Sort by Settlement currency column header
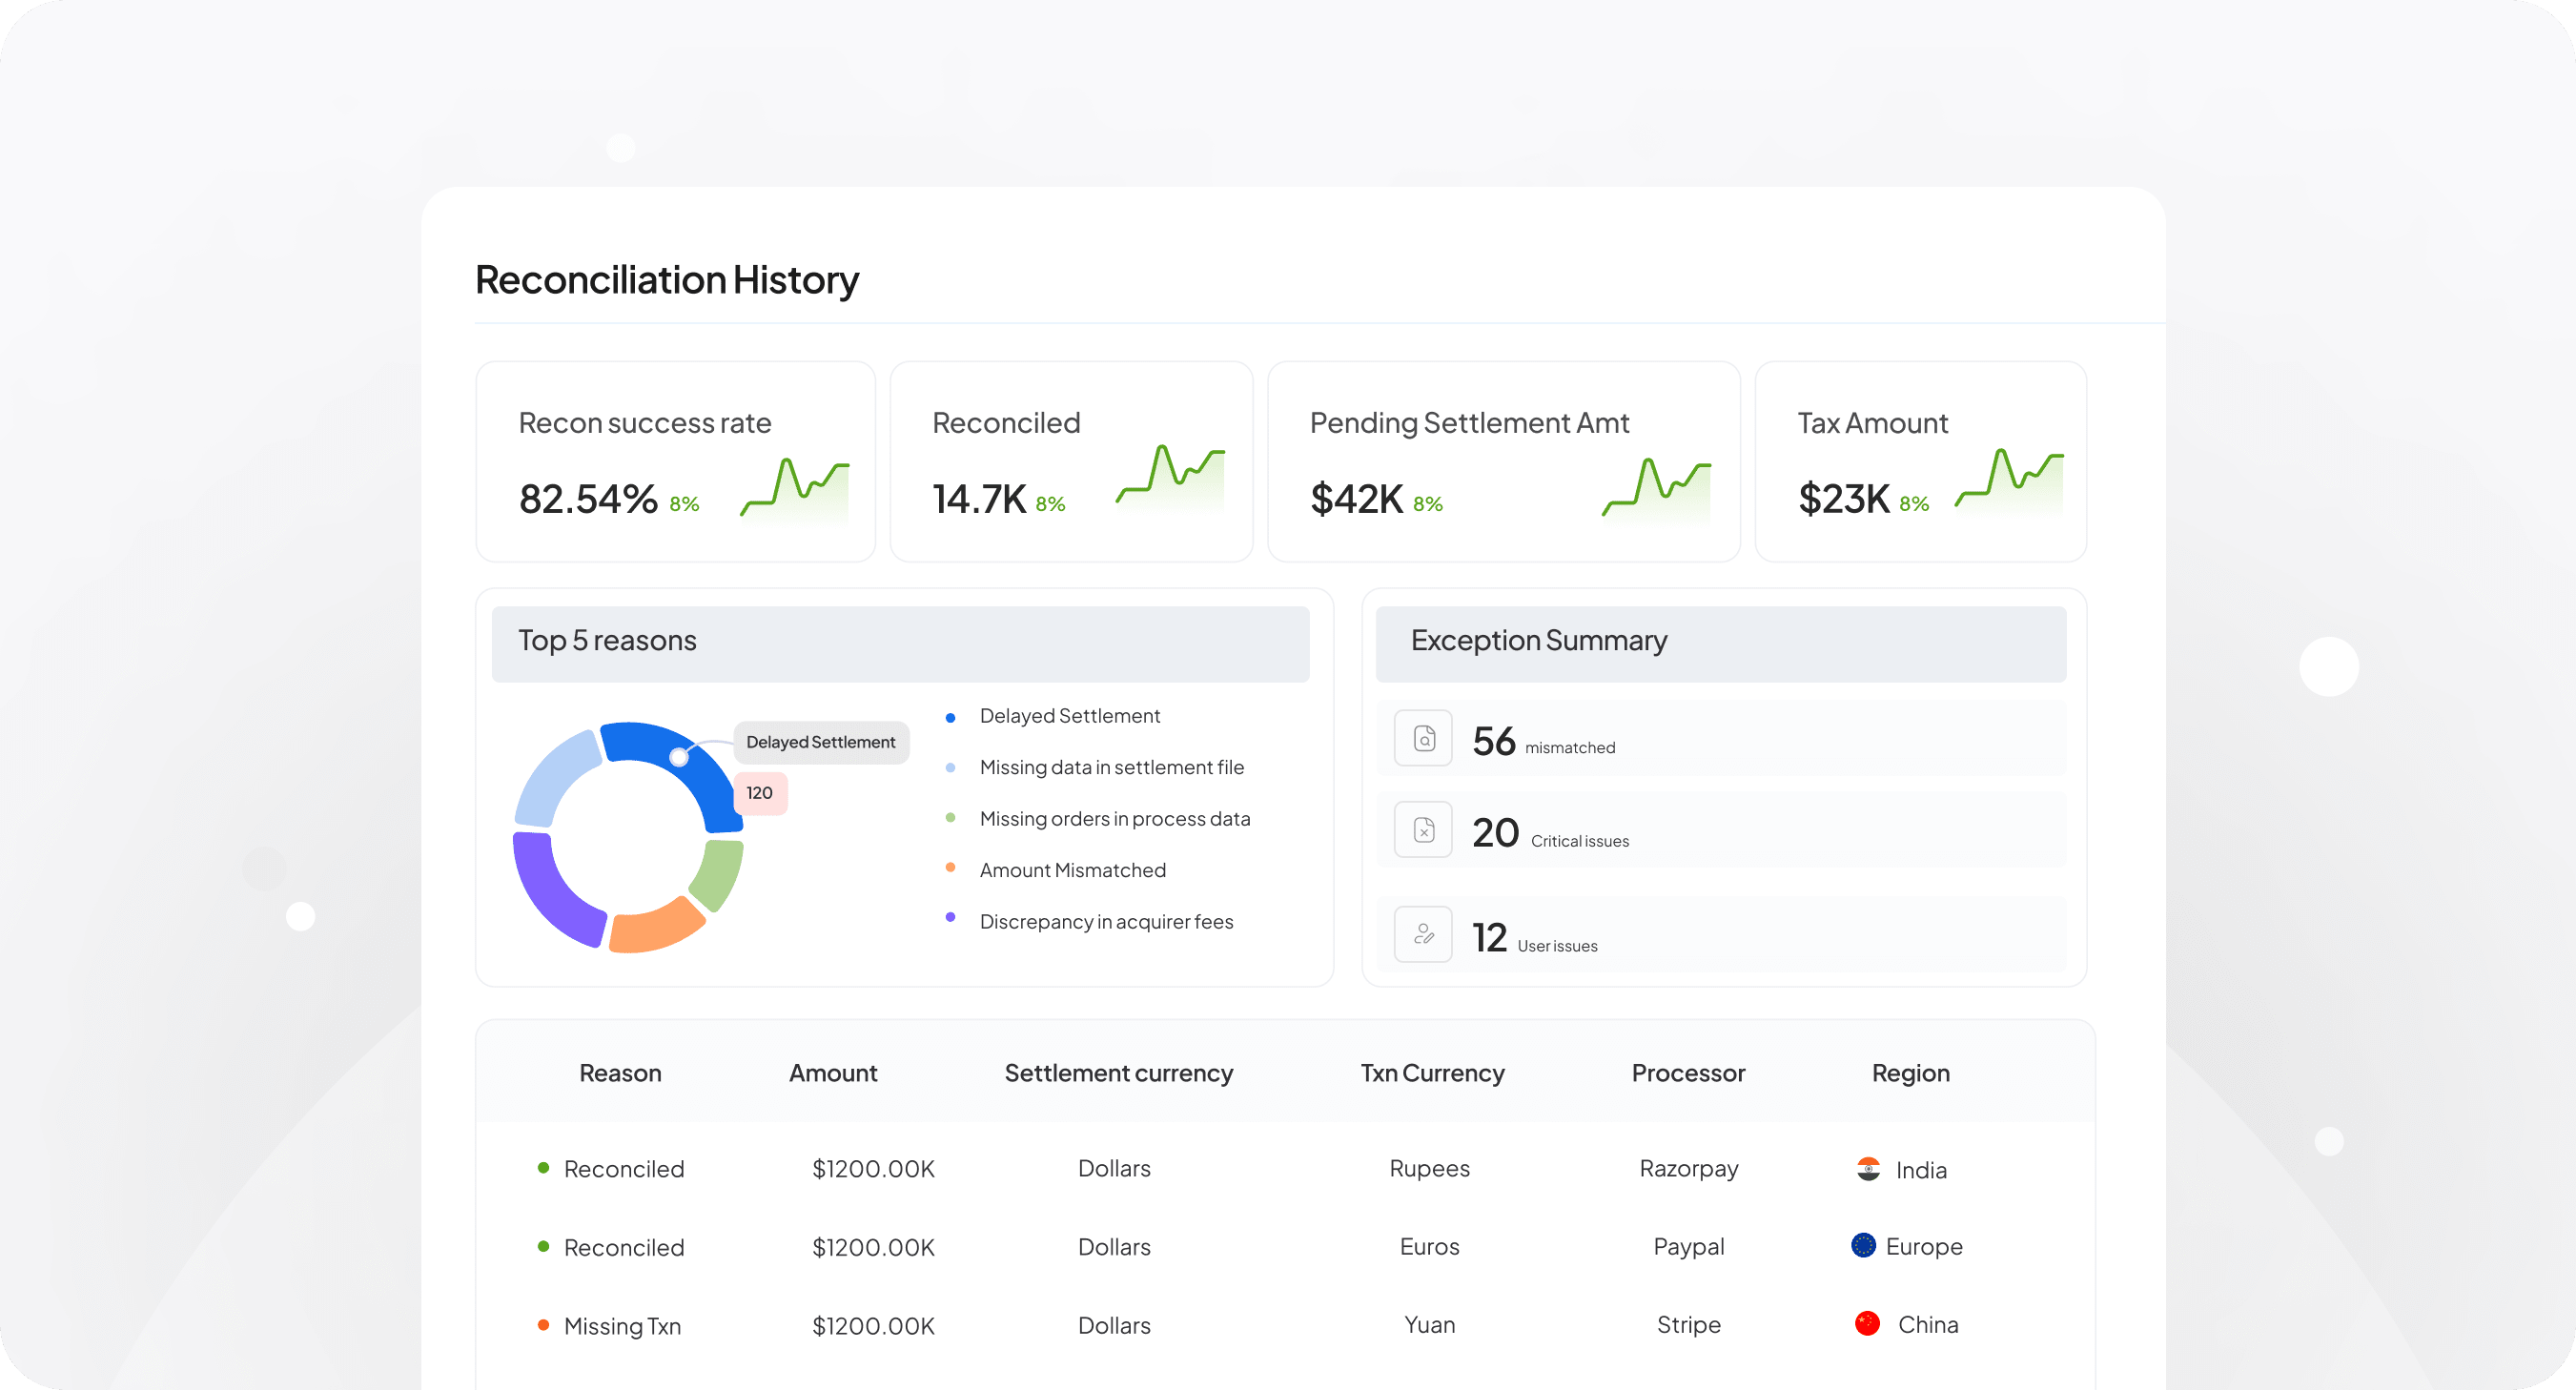The width and height of the screenshot is (2576, 1390). pos(1118,1073)
